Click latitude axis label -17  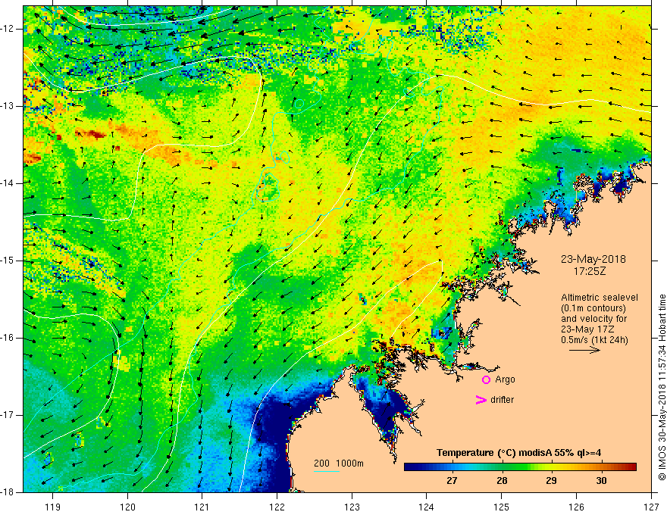click(x=8, y=415)
